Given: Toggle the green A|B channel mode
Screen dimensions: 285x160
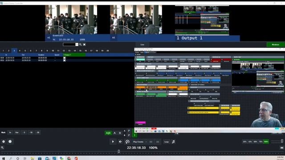Looking at the screenshot, I should (108, 133).
